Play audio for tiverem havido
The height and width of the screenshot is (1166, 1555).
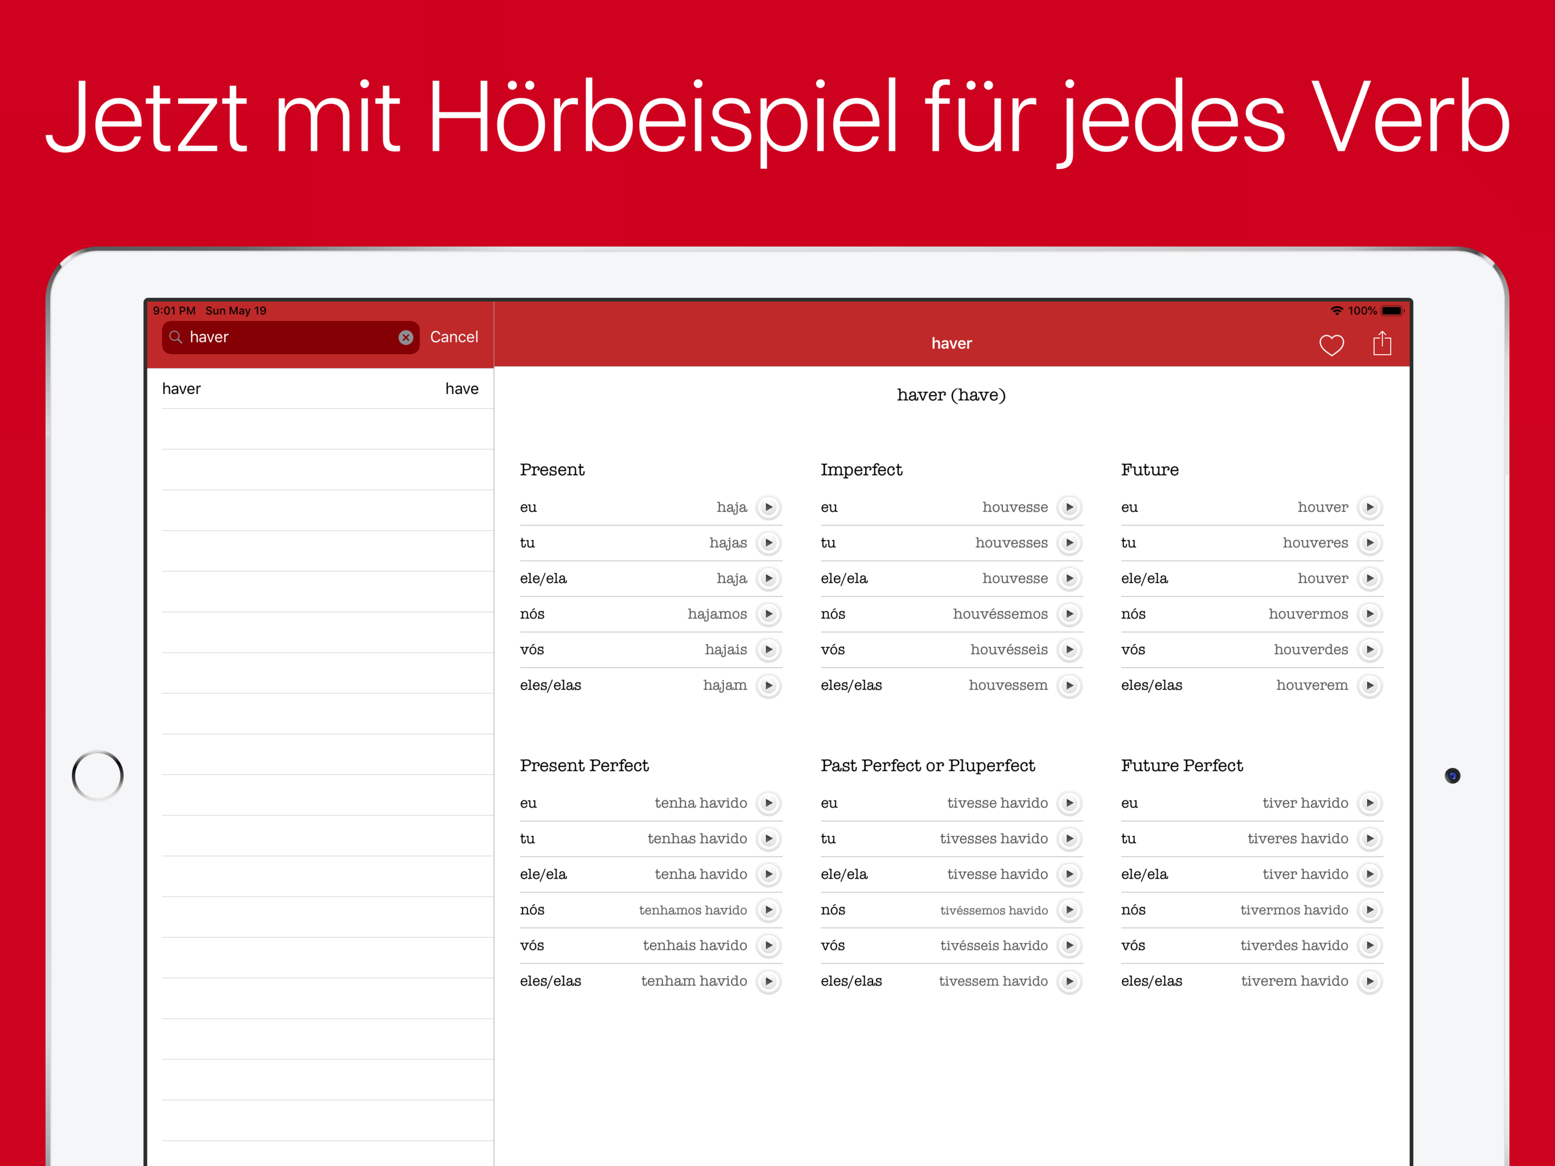[x=1370, y=981]
